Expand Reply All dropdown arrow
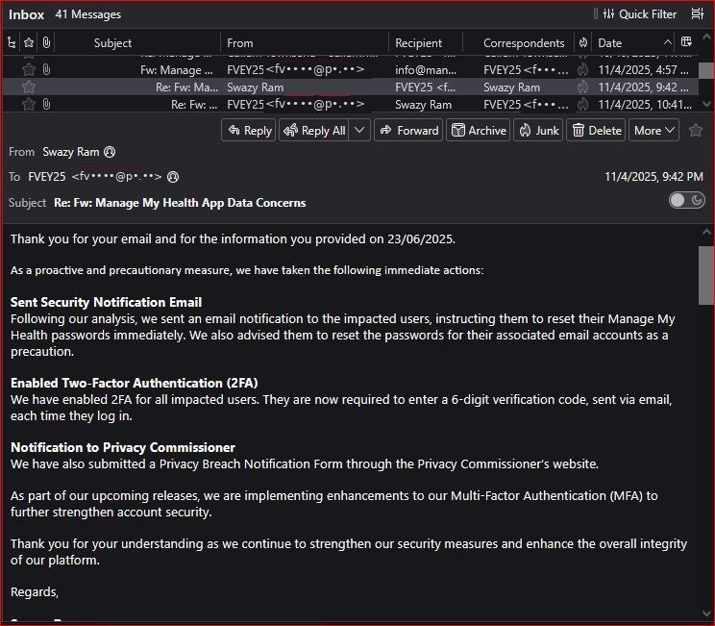The image size is (715, 626). point(359,131)
